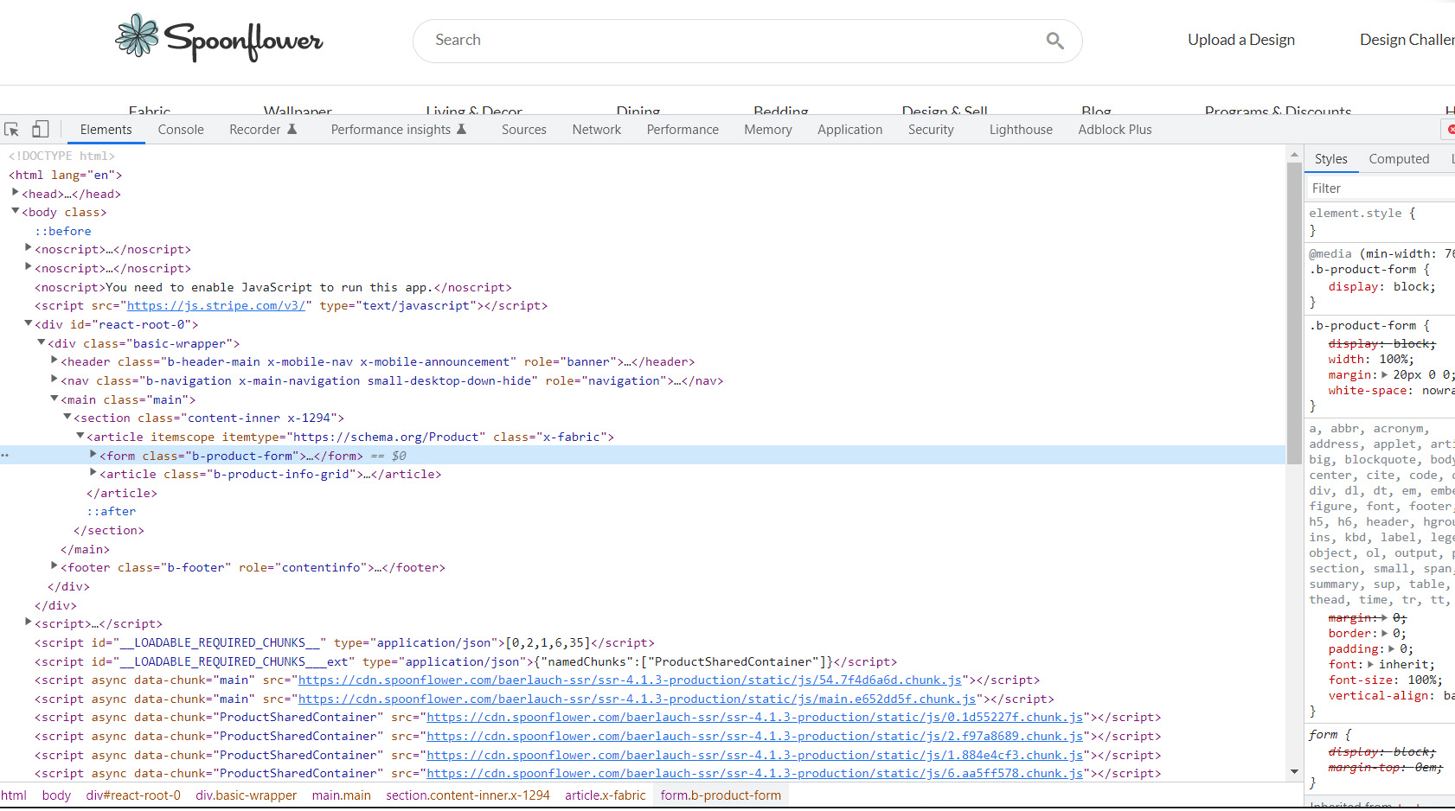Click the Performance insights flask icon
This screenshot has width=1455, height=811.
[462, 129]
